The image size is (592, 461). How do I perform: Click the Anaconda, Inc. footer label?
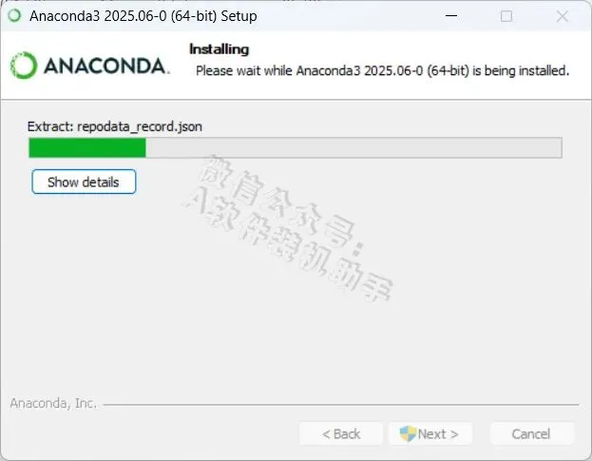53,403
